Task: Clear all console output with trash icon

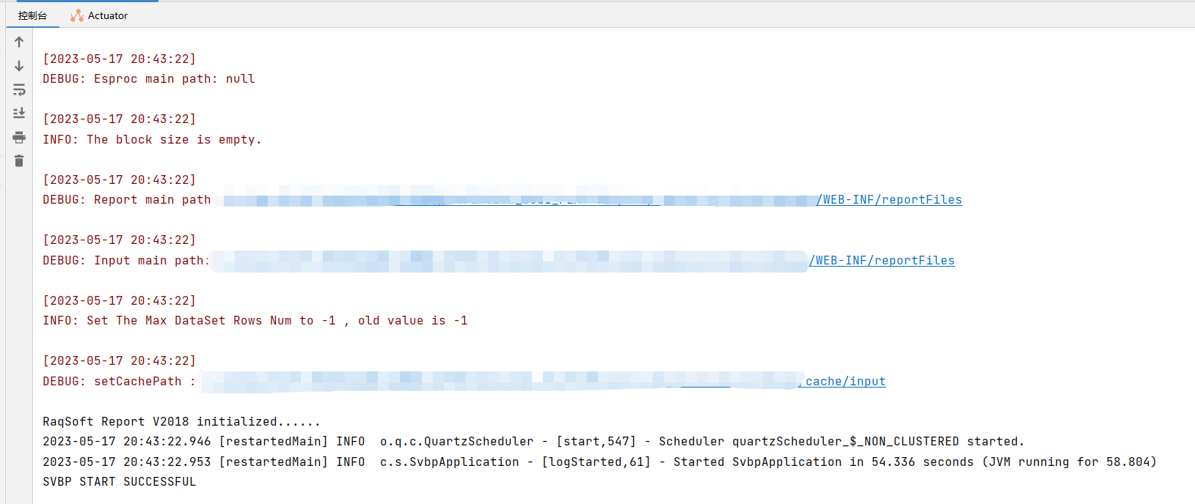Action: point(19,161)
